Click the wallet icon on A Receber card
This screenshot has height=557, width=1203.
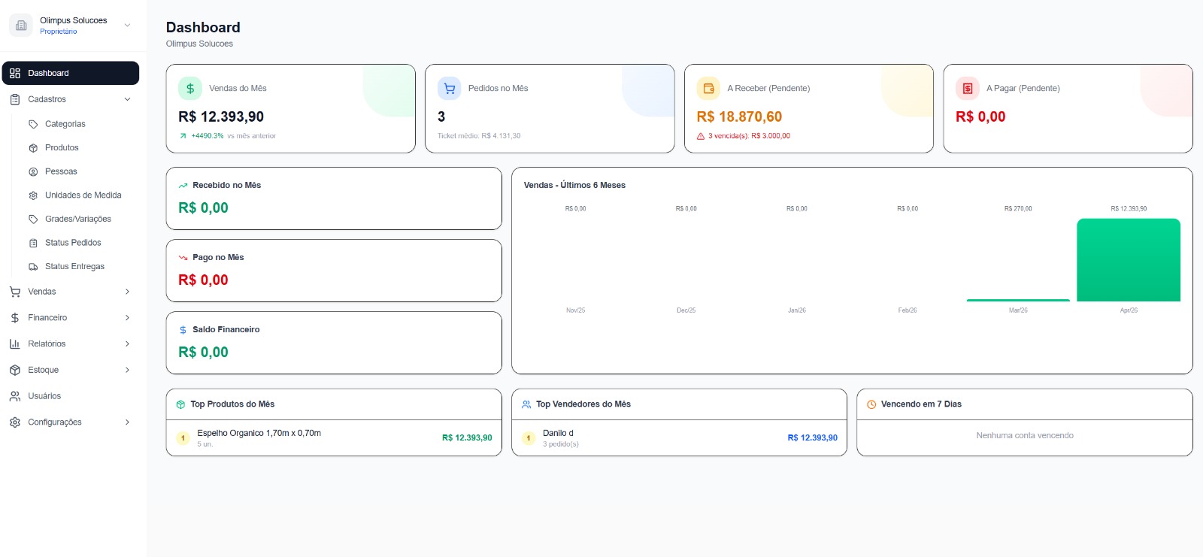tap(708, 88)
